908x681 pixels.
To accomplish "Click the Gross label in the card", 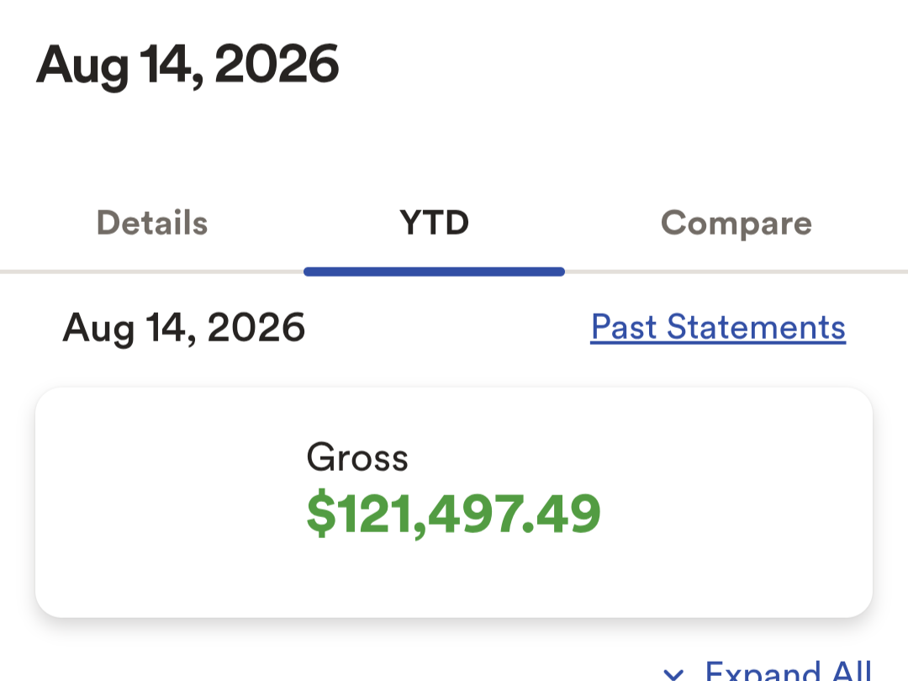I will point(357,457).
